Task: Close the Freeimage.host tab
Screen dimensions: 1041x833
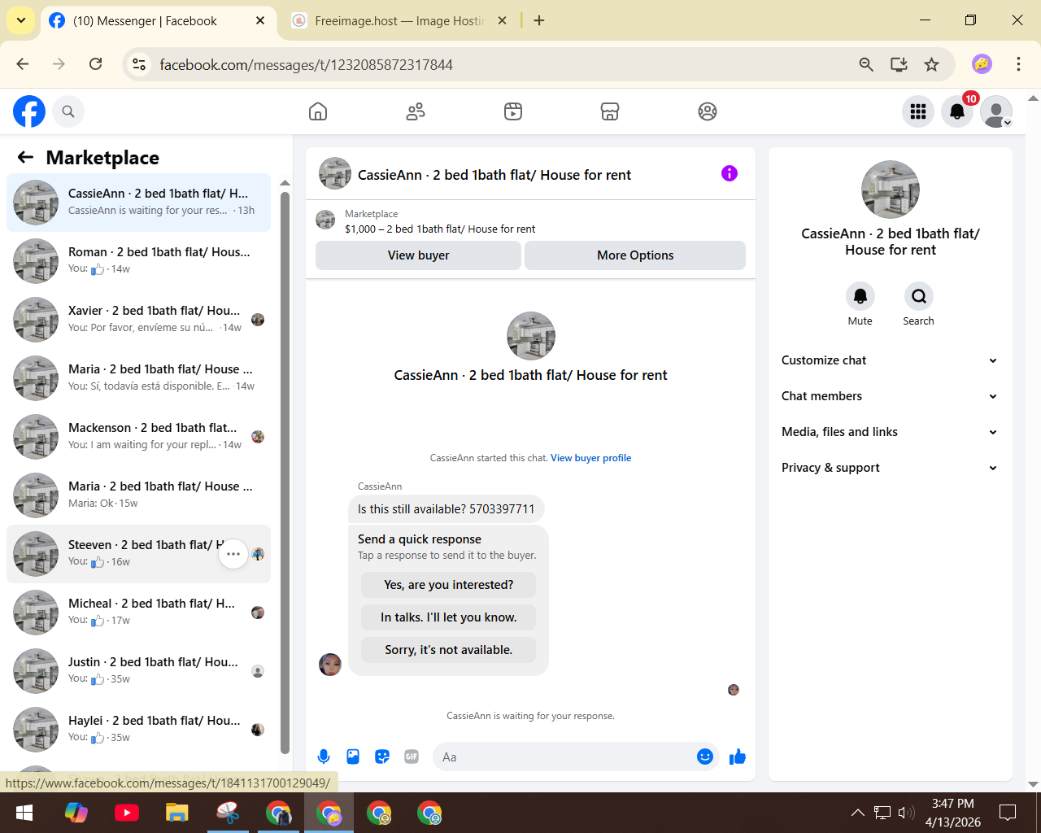Action: (x=503, y=20)
